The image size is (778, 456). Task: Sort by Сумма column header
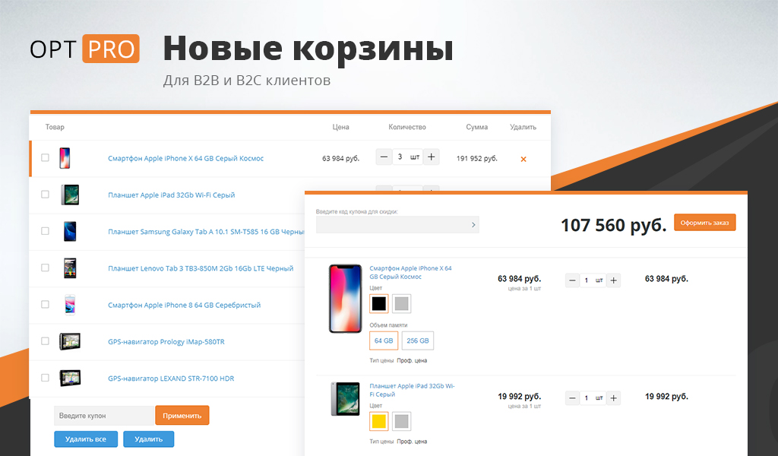[x=476, y=127]
